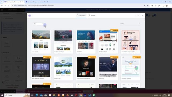Focus the Поиск template search field
This screenshot has height=97, width=172.
129,24
